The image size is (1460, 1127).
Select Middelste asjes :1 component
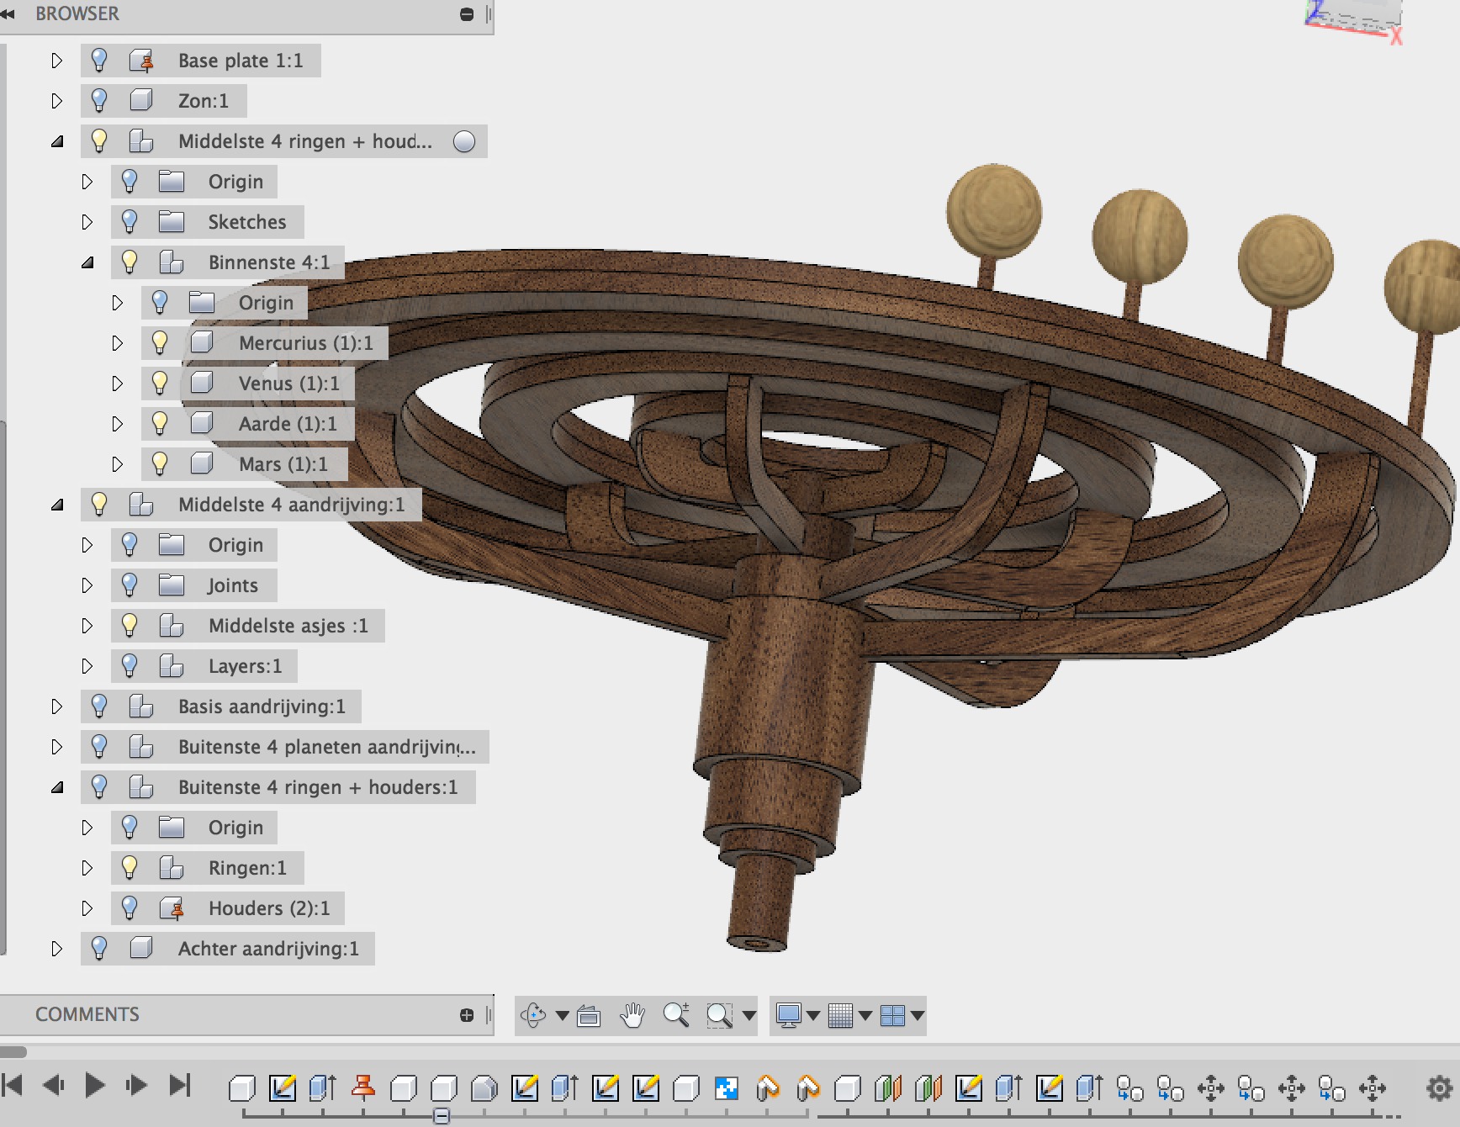pos(288,626)
